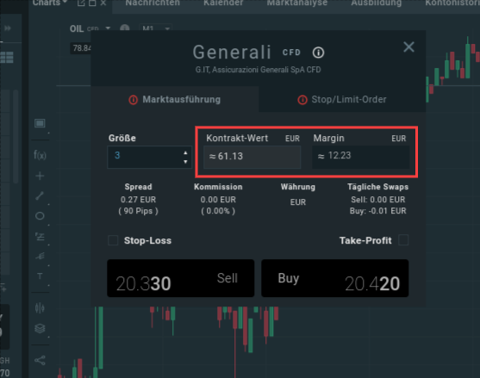Increase Größe with the up arrow
The image size is (480, 378).
[185, 152]
